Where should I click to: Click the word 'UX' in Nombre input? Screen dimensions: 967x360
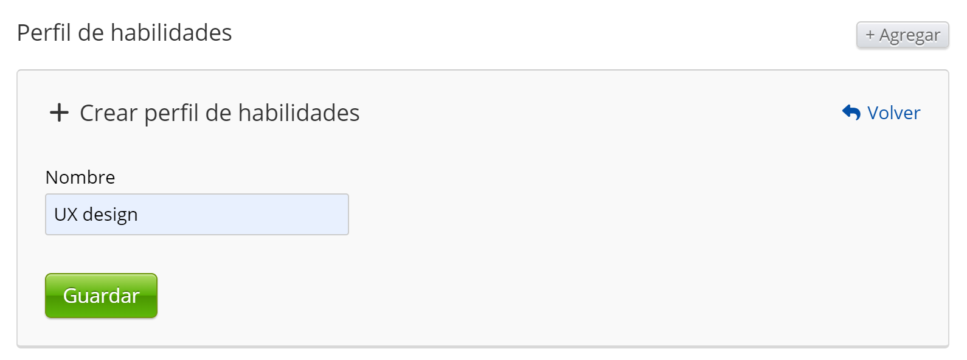click(x=66, y=215)
